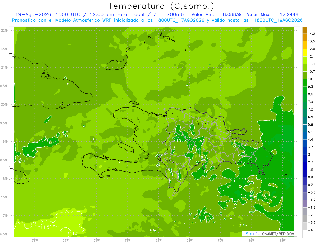The height and width of the screenshot is (244, 317).
Task: Click the '73W' longitude label
Action: point(128,240)
